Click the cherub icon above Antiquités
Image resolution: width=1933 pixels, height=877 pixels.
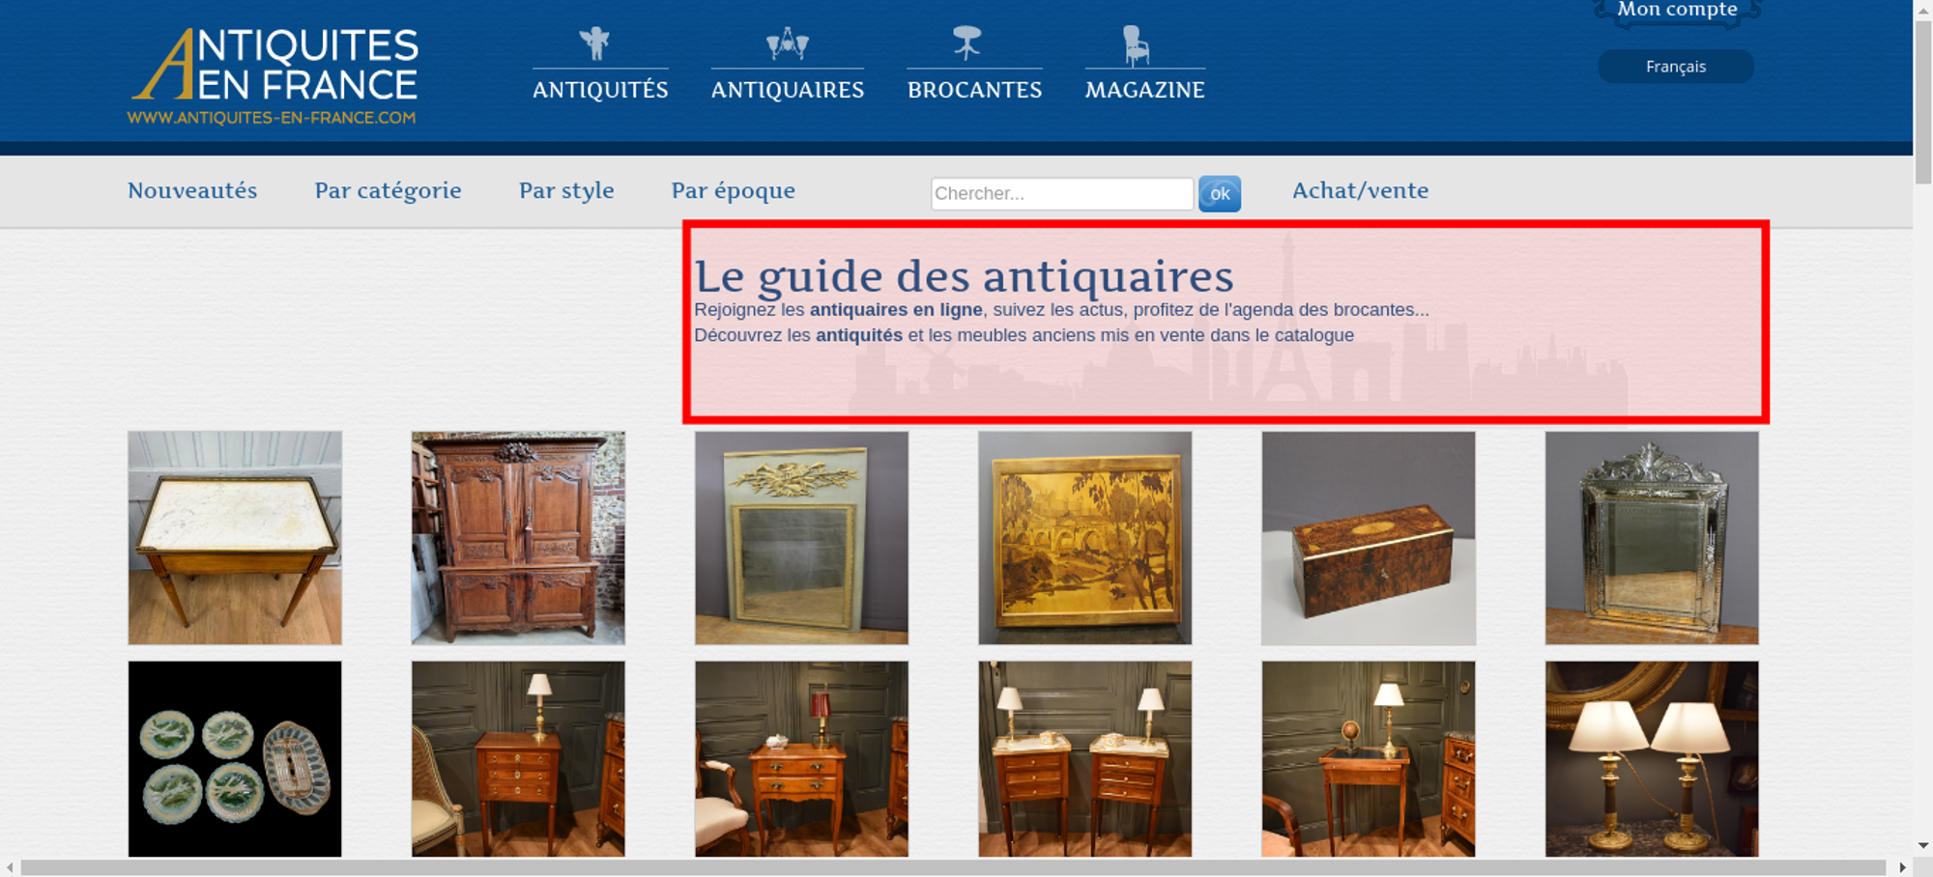coord(594,43)
